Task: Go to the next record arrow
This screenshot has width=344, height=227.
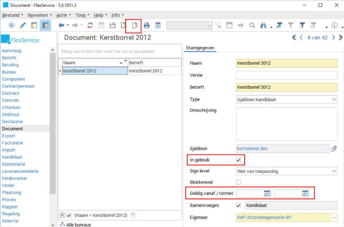Action: point(333,37)
